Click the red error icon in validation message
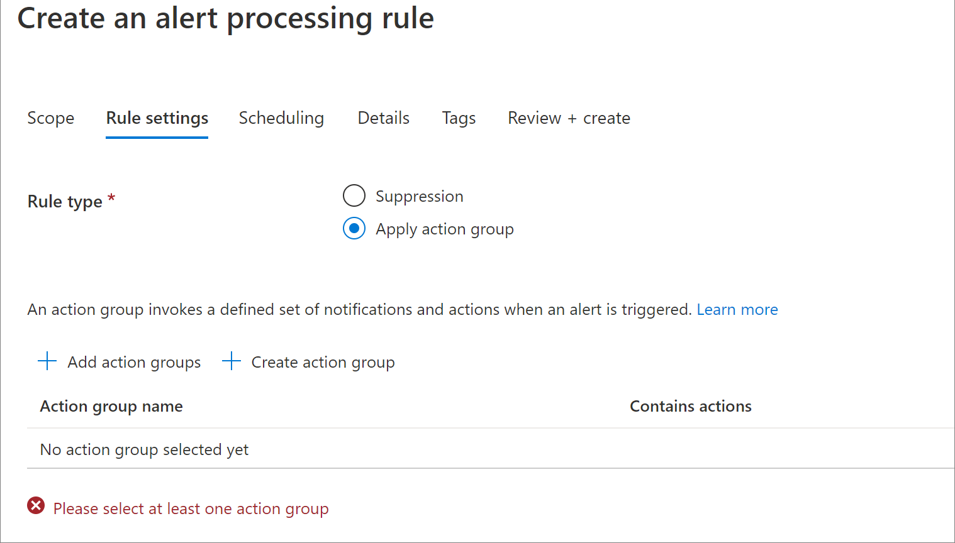Viewport: 955px width, 543px height. pos(36,506)
